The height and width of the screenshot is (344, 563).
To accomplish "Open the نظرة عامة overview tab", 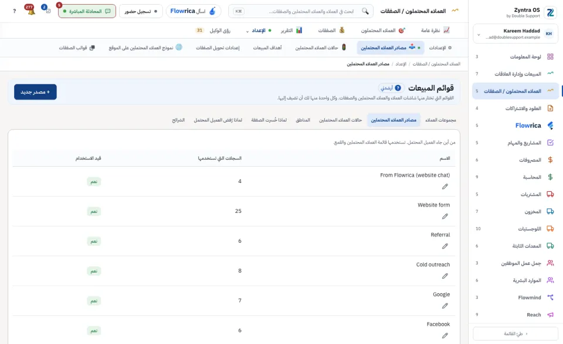I will 435,30.
